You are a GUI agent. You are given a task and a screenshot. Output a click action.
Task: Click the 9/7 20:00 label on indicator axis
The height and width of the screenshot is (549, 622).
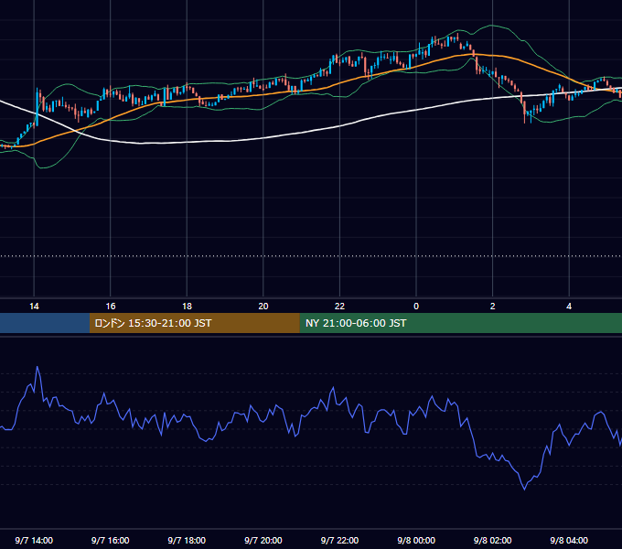pyautogui.click(x=263, y=540)
